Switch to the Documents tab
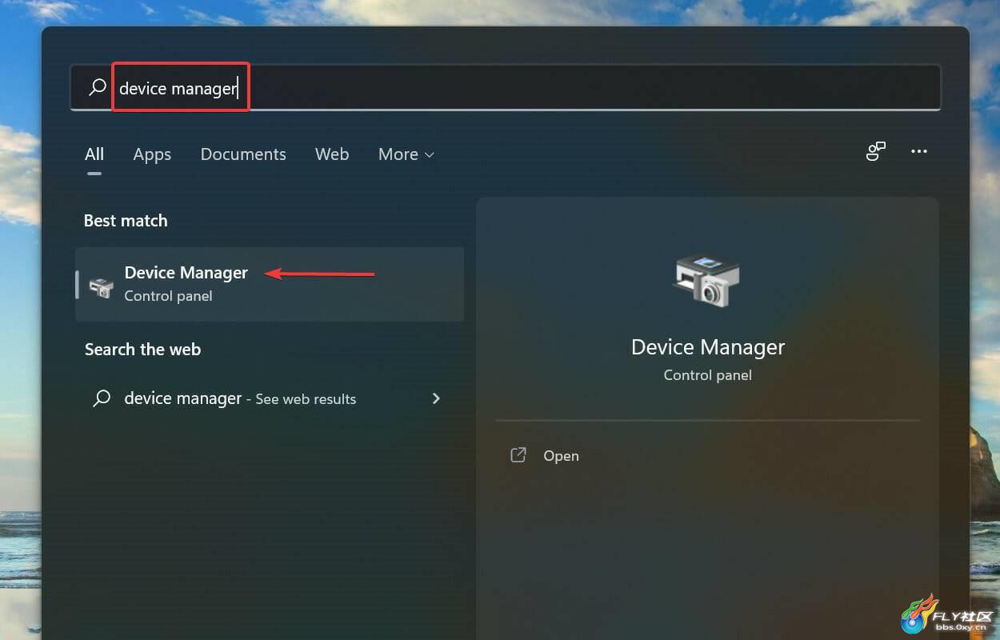Viewport: 1000px width, 640px height. point(243,154)
